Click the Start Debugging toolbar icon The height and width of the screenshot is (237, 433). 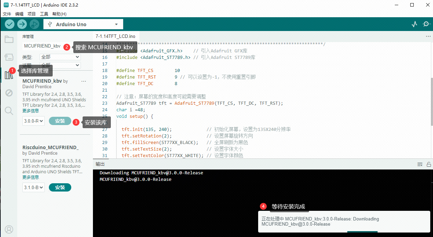click(34, 24)
